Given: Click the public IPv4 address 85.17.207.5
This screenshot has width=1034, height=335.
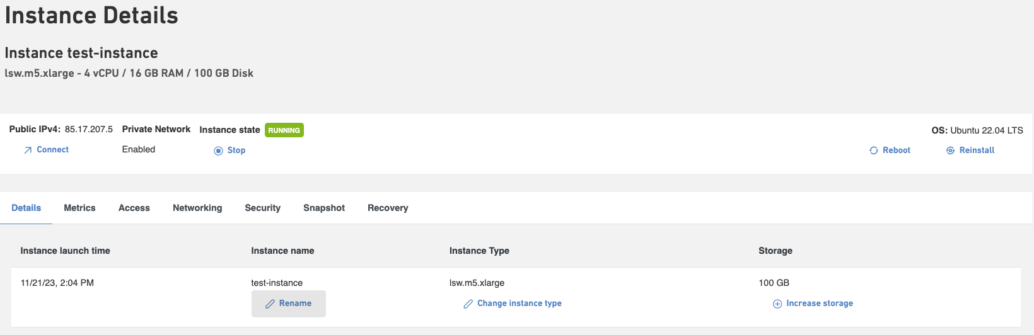Looking at the screenshot, I should [x=89, y=129].
